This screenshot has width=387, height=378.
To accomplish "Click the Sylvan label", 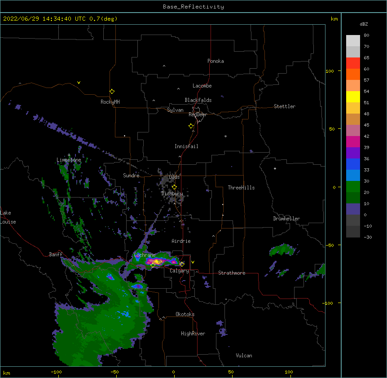I will point(175,110).
